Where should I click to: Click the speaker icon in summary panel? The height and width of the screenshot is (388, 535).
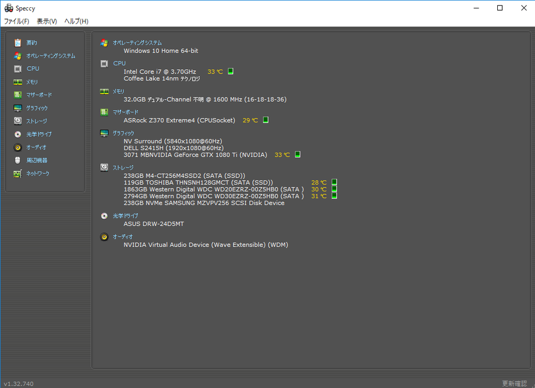(104, 237)
